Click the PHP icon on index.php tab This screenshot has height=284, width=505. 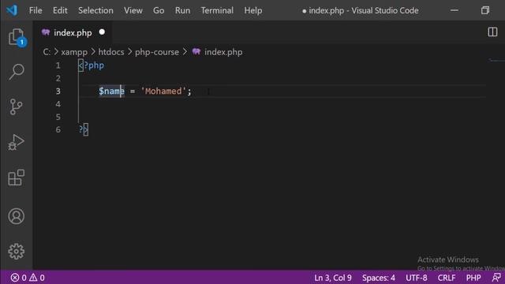46,32
